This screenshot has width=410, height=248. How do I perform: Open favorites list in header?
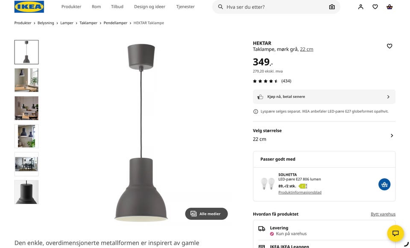[375, 7]
